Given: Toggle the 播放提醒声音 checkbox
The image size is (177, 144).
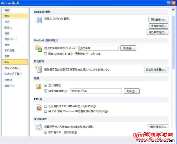Looking at the screenshot, I should [x=45, y=91].
